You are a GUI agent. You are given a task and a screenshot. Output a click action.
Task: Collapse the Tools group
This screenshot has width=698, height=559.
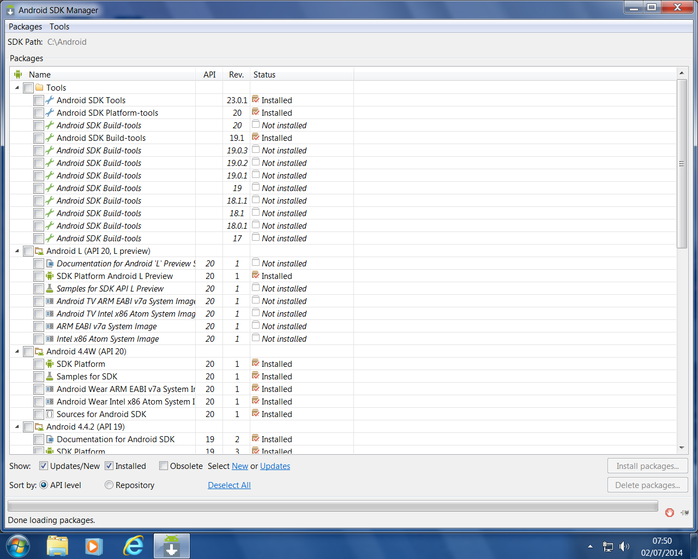(17, 88)
